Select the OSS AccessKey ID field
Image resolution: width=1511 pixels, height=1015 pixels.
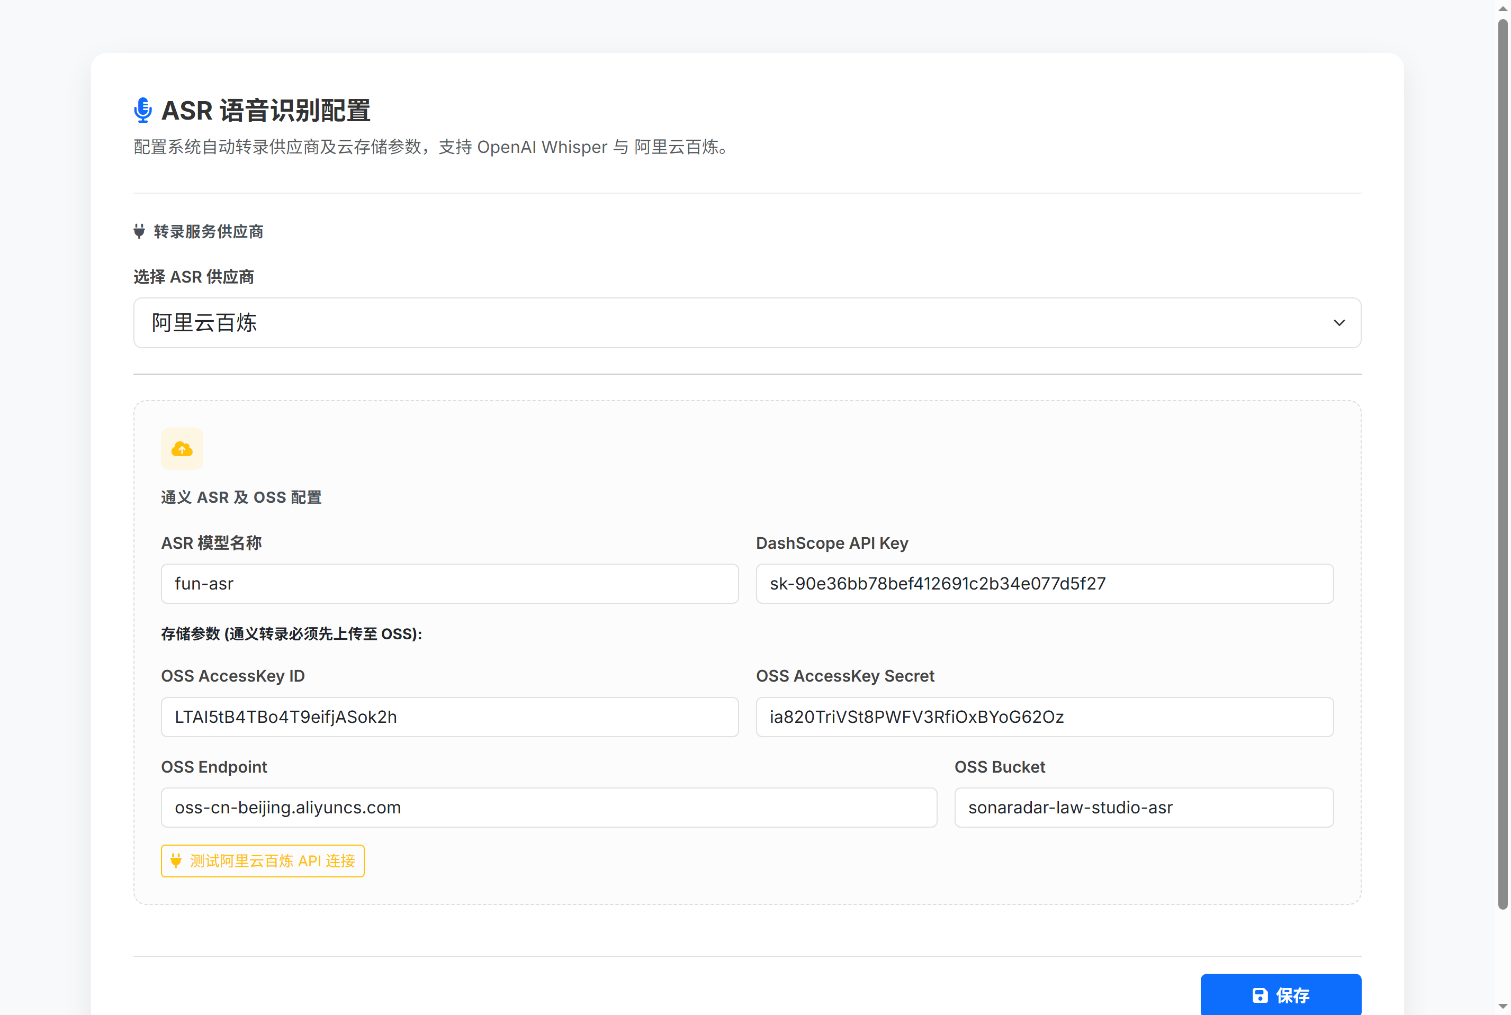[x=449, y=717]
